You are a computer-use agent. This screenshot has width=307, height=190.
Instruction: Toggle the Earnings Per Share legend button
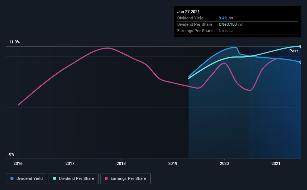[x=125, y=179]
